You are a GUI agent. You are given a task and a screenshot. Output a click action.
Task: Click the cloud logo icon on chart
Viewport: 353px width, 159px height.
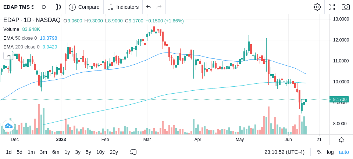pos(8,126)
